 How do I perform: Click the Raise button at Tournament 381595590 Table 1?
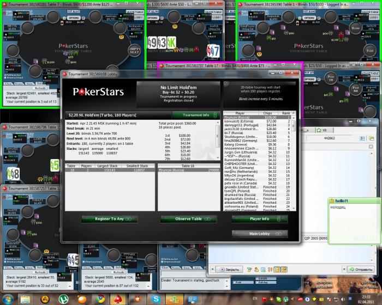click(355, 28)
